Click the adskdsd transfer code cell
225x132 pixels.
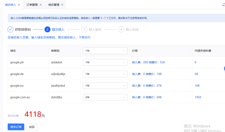pos(58,62)
